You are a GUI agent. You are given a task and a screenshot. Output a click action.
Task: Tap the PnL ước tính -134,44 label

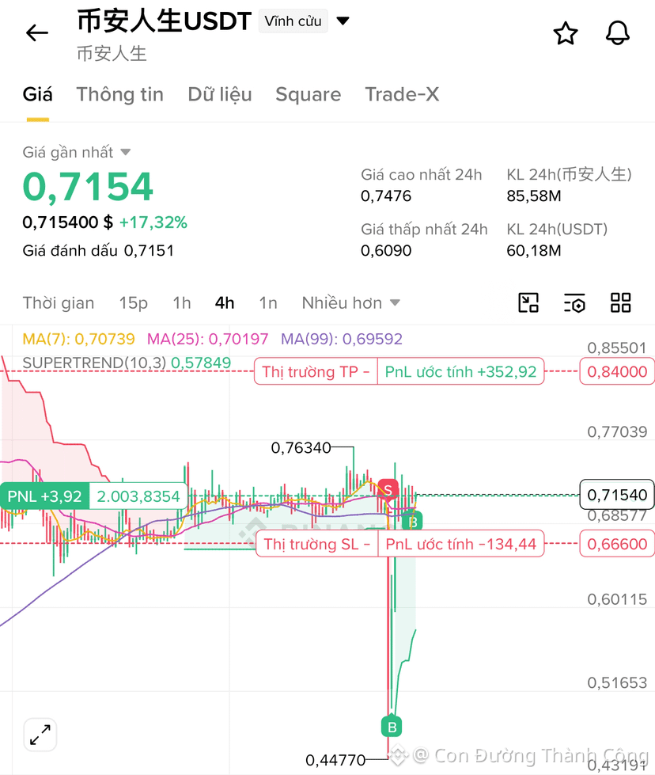click(461, 544)
